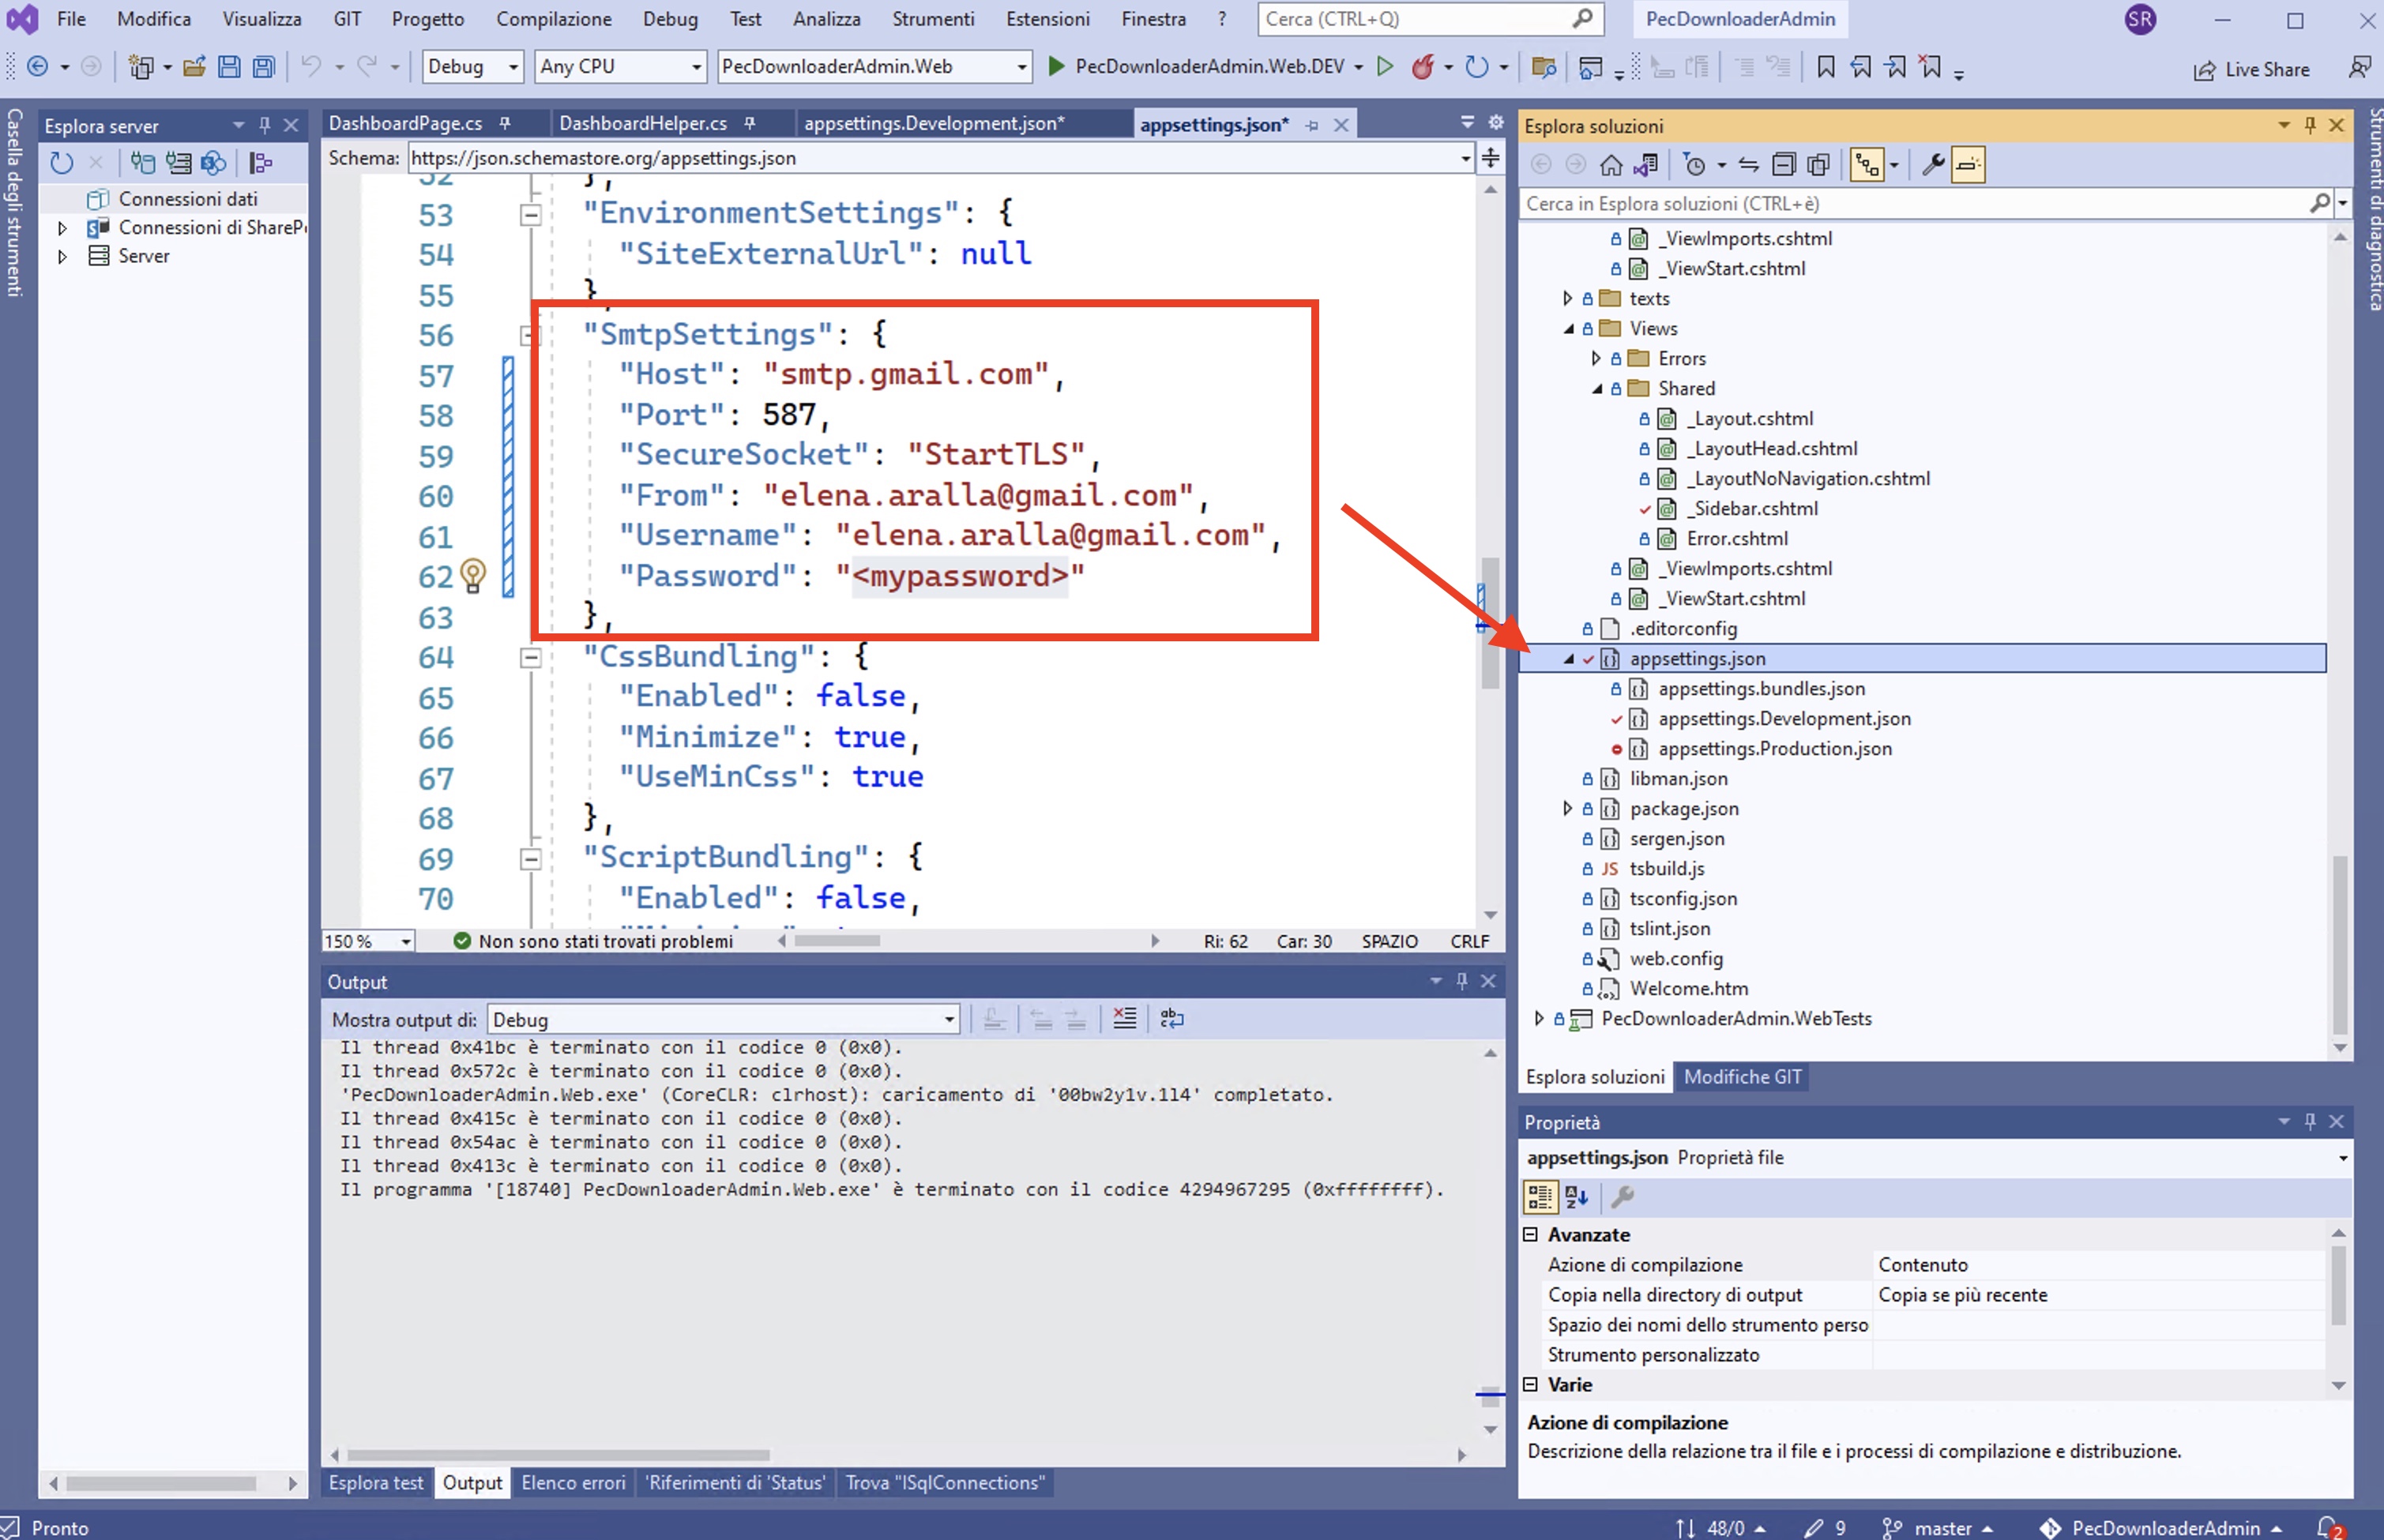
Task: Click the Save All toolbar icon
Action: click(x=264, y=67)
